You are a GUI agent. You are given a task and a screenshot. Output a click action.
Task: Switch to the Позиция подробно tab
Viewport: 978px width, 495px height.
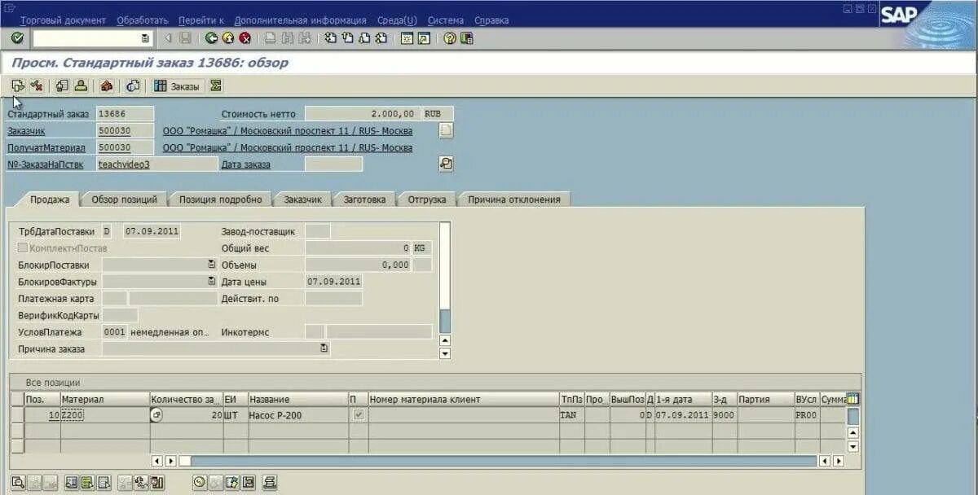pyautogui.click(x=221, y=199)
